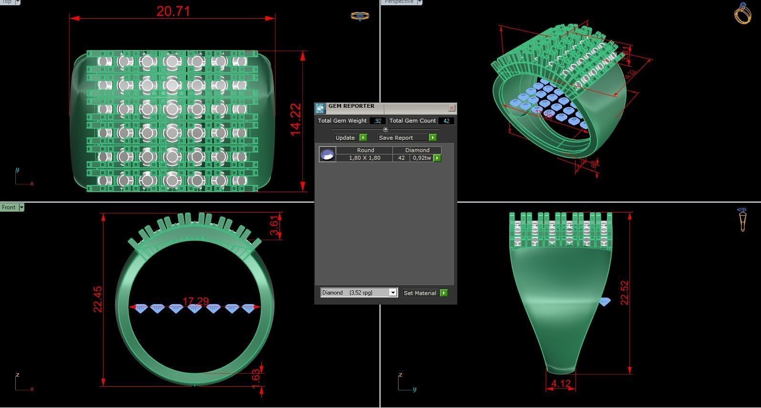This screenshot has height=408, width=761.
Task: Click the 1.63 shank thickness dimension
Action: (256, 379)
